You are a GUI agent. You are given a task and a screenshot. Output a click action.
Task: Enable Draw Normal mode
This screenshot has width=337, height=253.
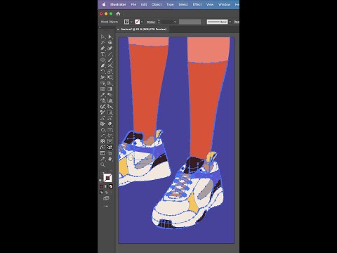coord(101,193)
